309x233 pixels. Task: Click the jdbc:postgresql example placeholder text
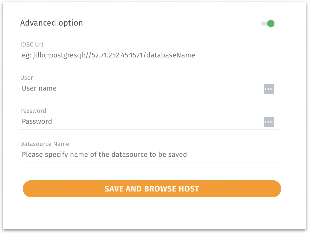(108, 55)
